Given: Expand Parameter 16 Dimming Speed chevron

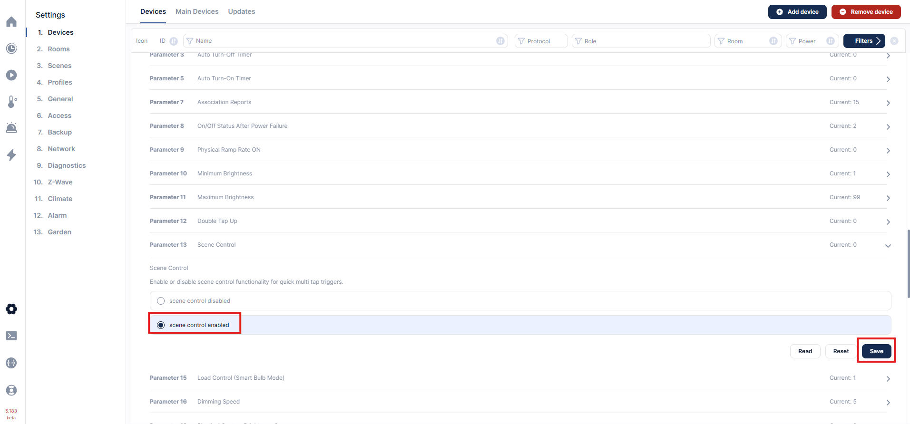Looking at the screenshot, I should pyautogui.click(x=888, y=403).
